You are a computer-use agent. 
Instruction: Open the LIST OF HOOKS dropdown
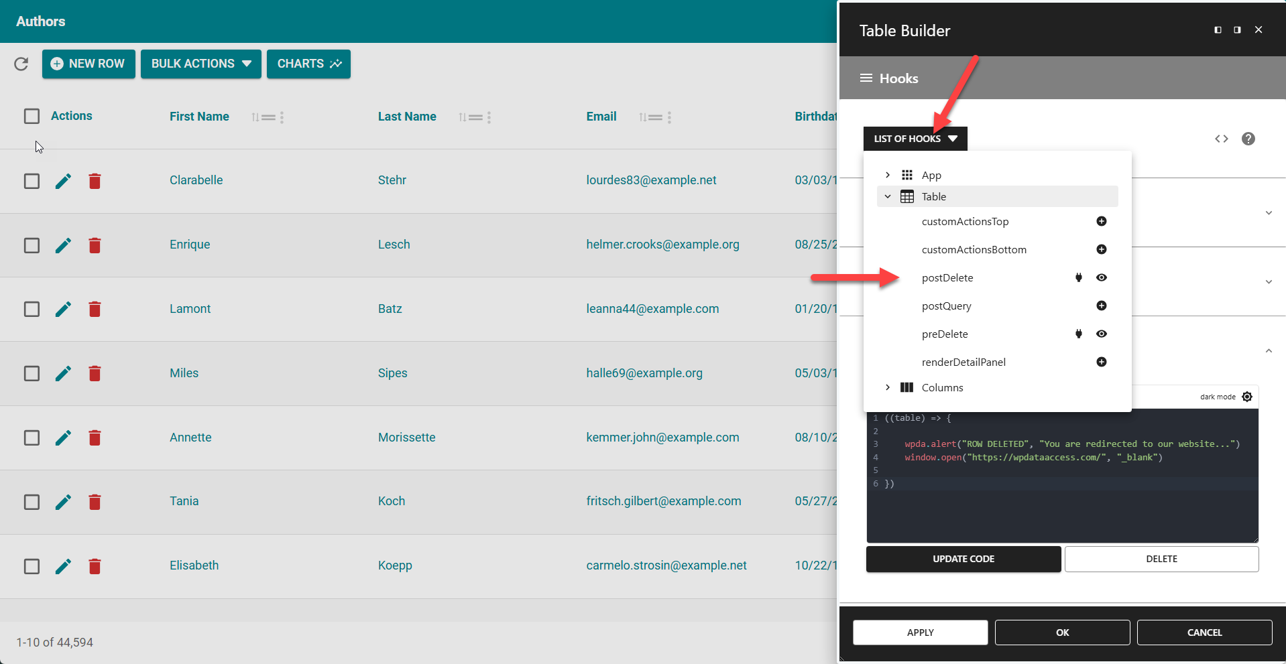(915, 139)
